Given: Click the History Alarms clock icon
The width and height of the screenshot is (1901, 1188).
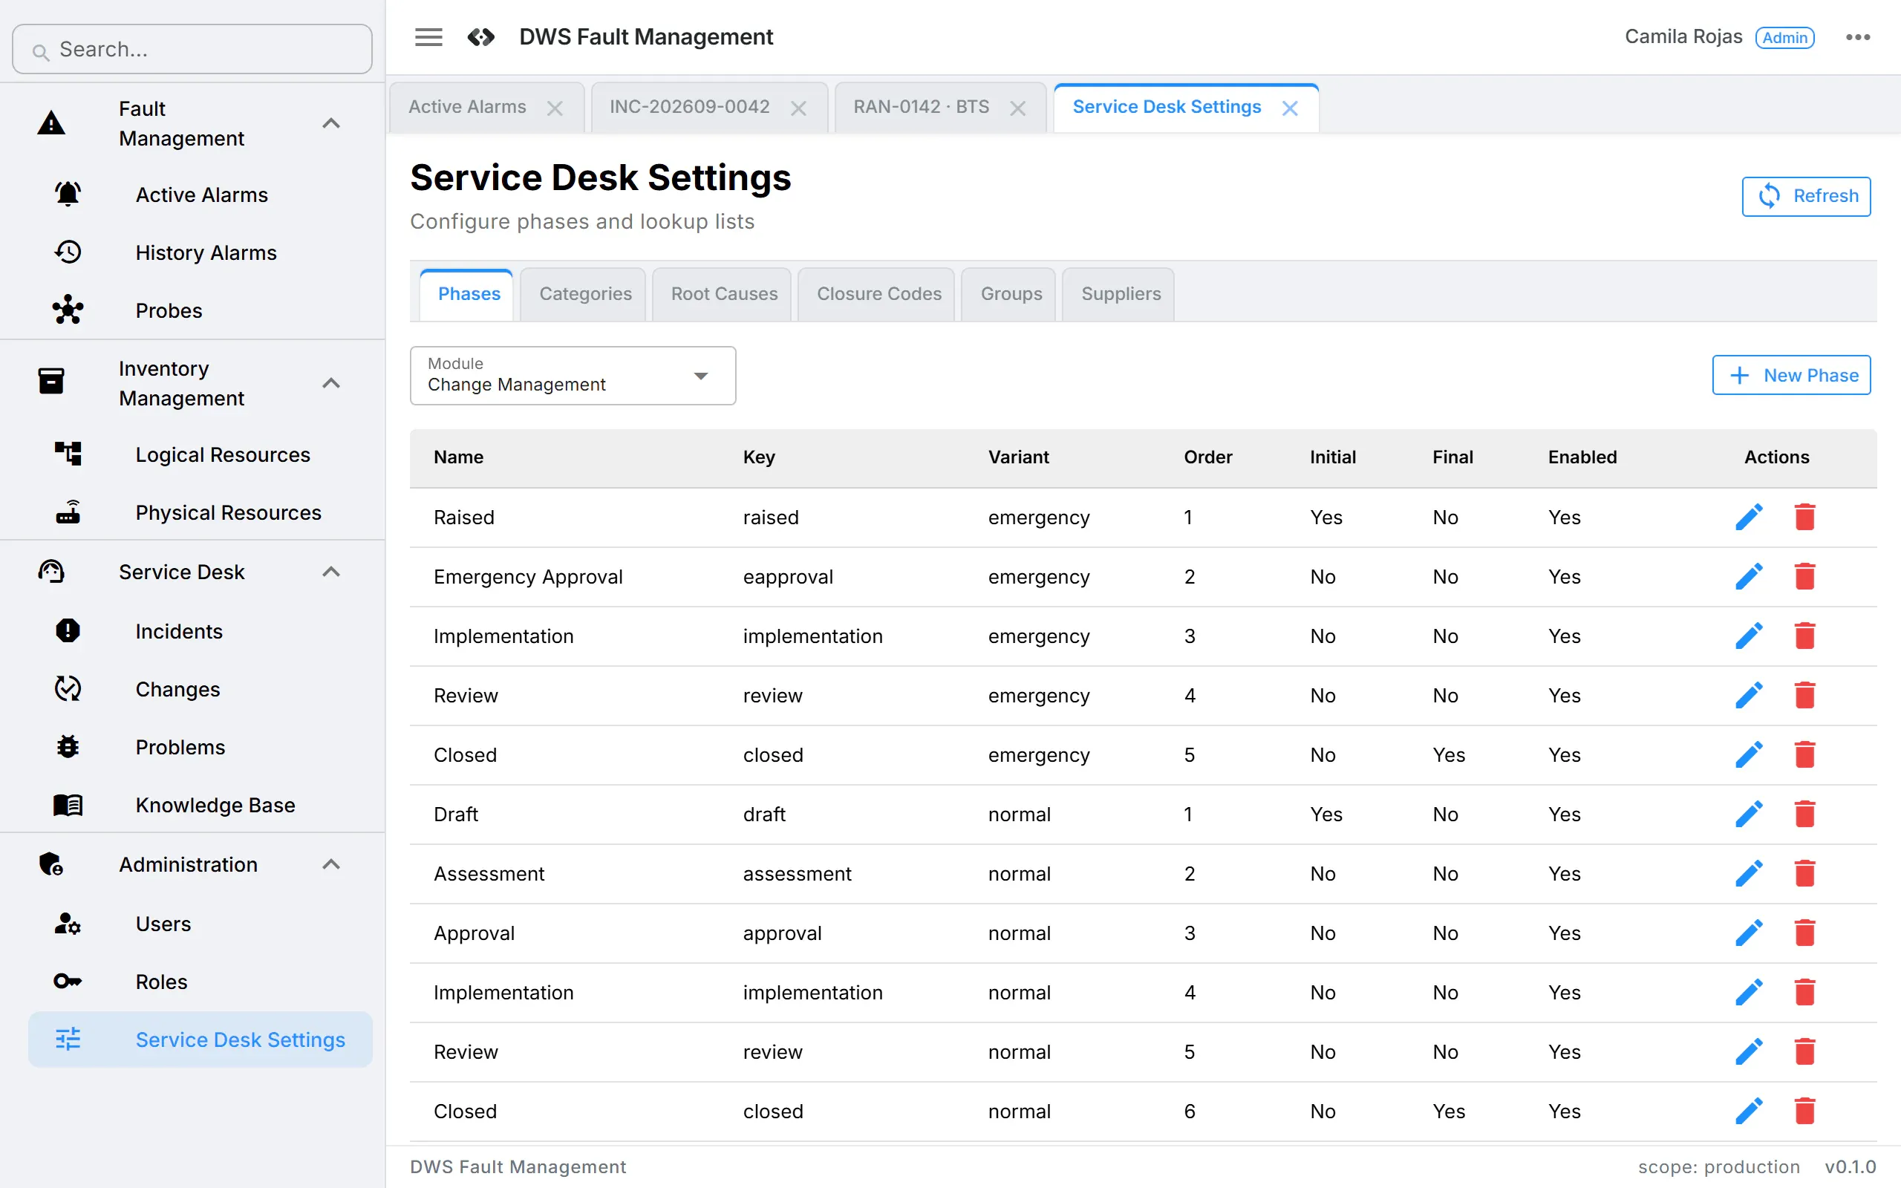Looking at the screenshot, I should [68, 252].
